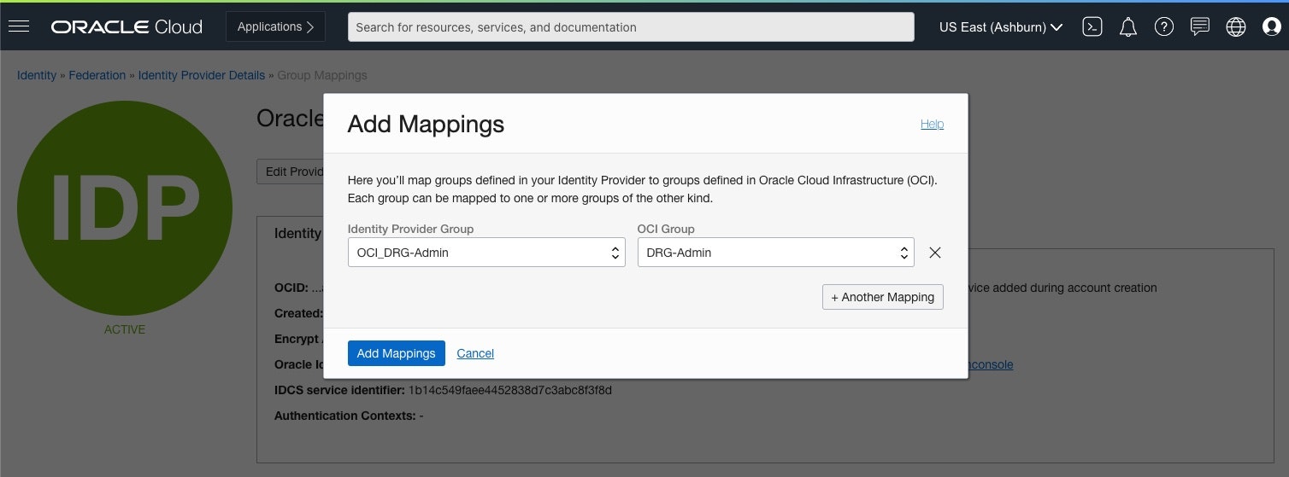Open the Identity Provider Group dropdown
Image resolution: width=1289 pixels, height=477 pixels.
click(x=486, y=253)
